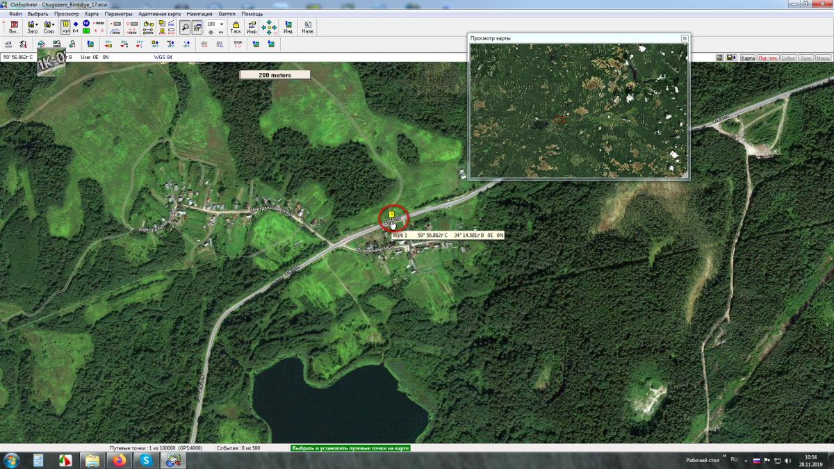Click the red Пут. точ. button
Screen dimensions: 834x469
click(768, 58)
